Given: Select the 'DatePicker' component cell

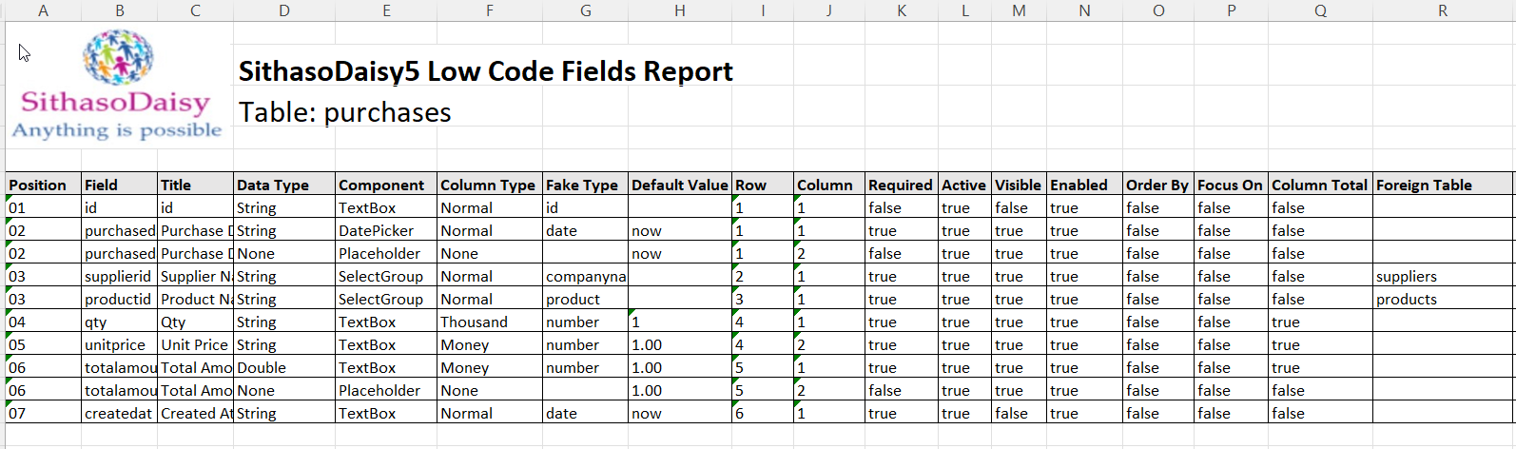Looking at the screenshot, I should tap(377, 230).
